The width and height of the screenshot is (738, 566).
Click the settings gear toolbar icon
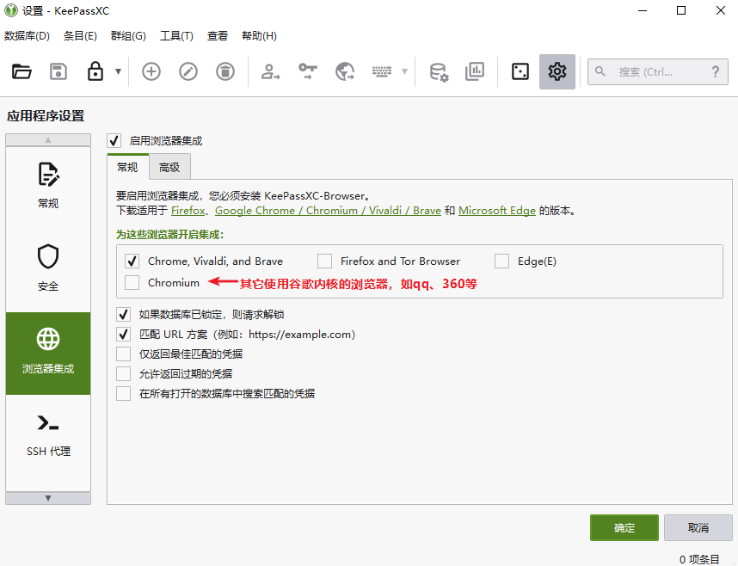point(557,71)
